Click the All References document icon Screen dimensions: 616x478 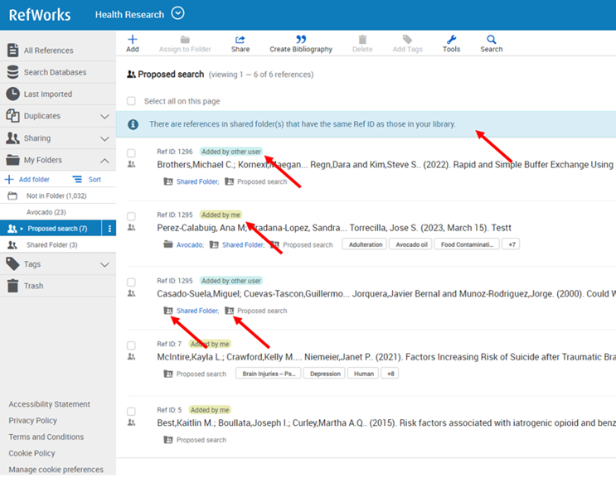click(x=12, y=51)
